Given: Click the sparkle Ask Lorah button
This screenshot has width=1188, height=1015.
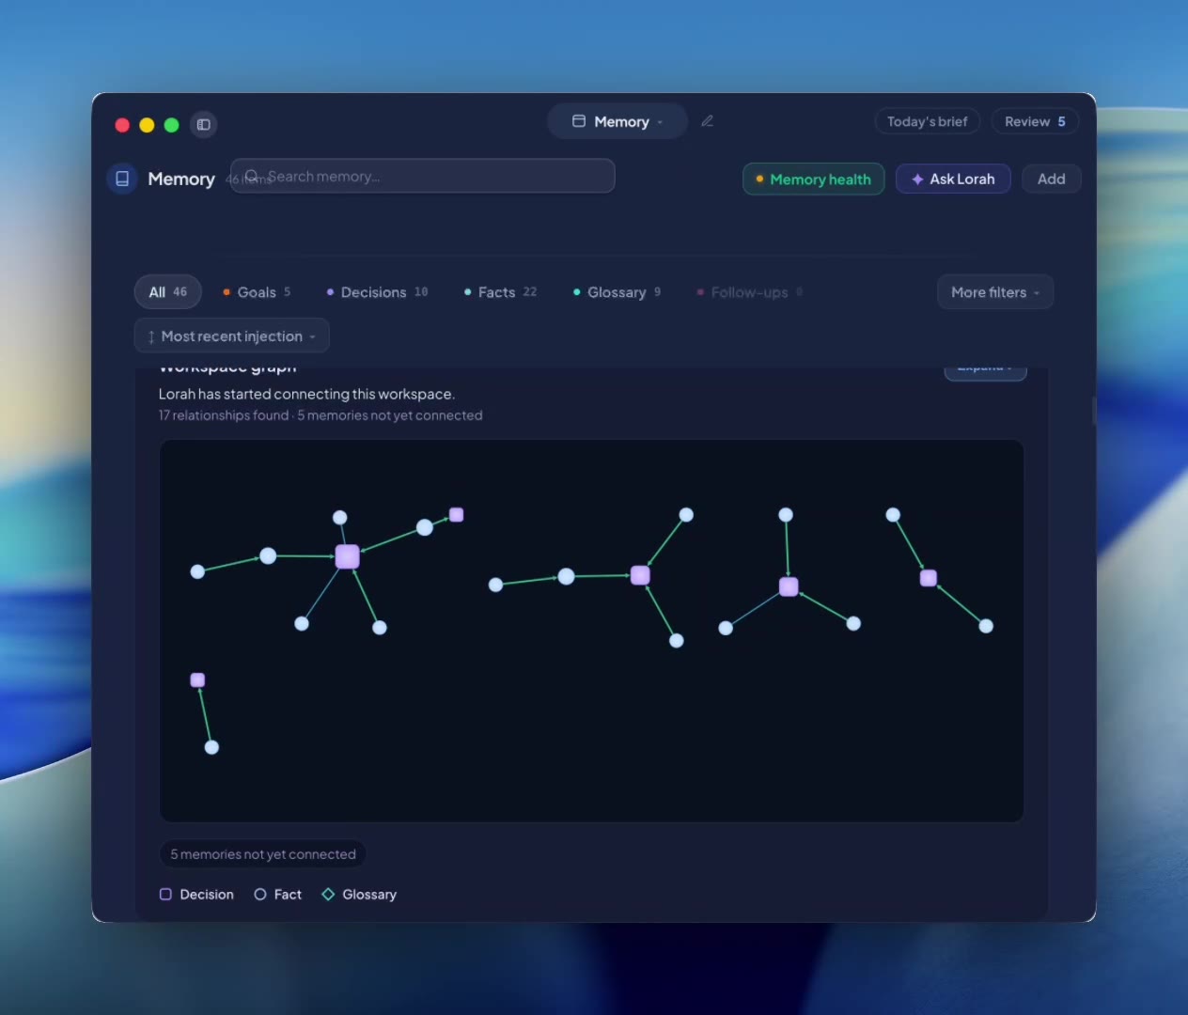Looking at the screenshot, I should [953, 179].
